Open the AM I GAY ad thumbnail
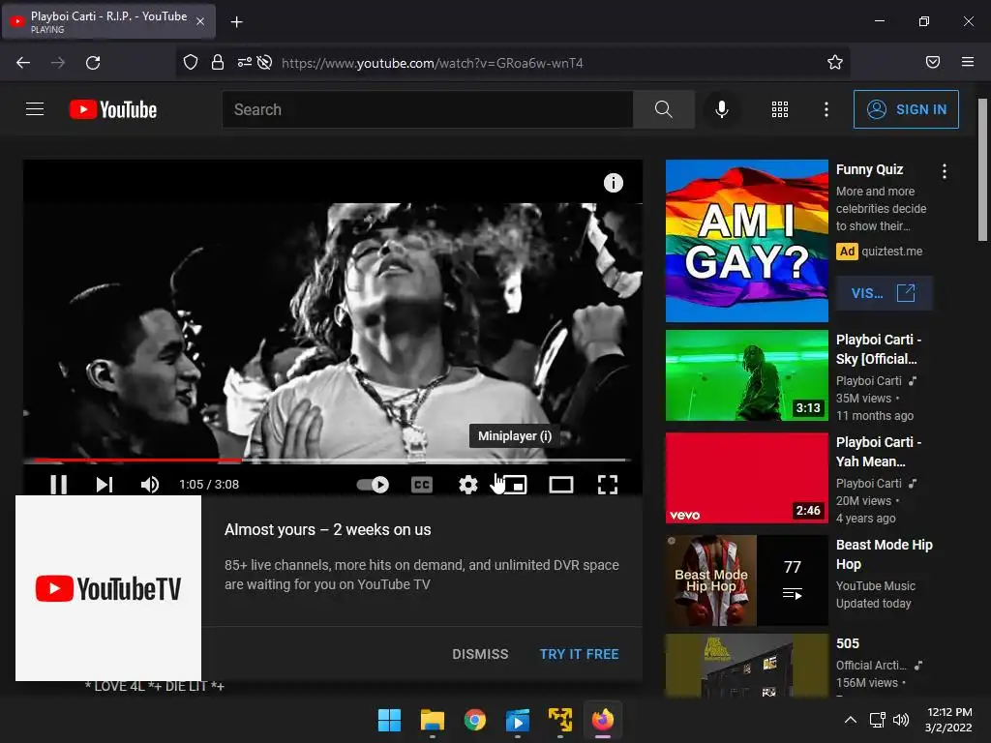991x743 pixels. (746, 241)
